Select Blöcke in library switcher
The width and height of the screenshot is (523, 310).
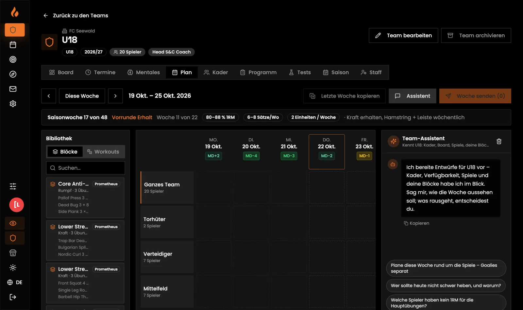[65, 152]
